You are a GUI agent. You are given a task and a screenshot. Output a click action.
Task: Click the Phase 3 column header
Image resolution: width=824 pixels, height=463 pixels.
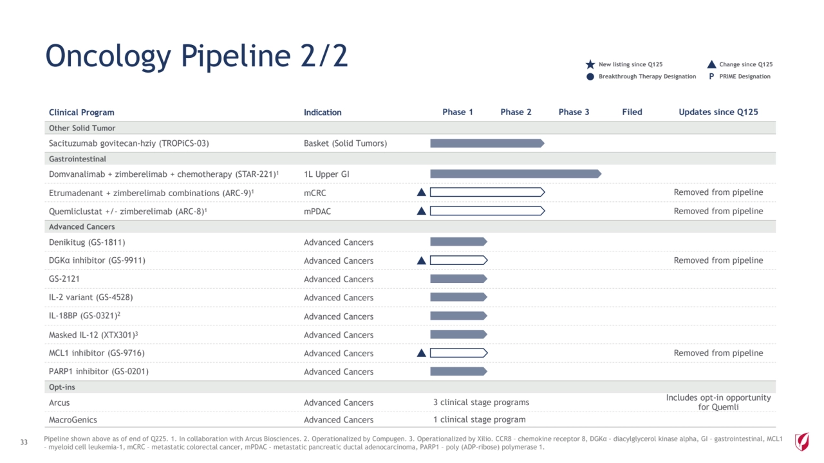tap(574, 112)
